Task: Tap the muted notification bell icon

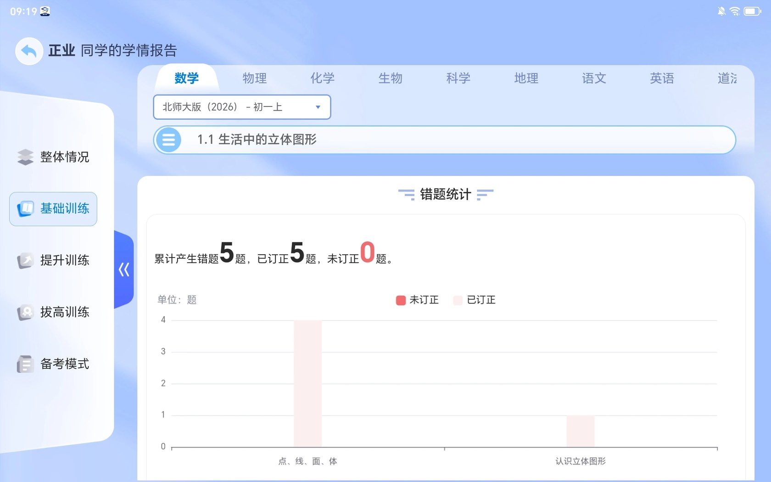Action: coord(721,11)
